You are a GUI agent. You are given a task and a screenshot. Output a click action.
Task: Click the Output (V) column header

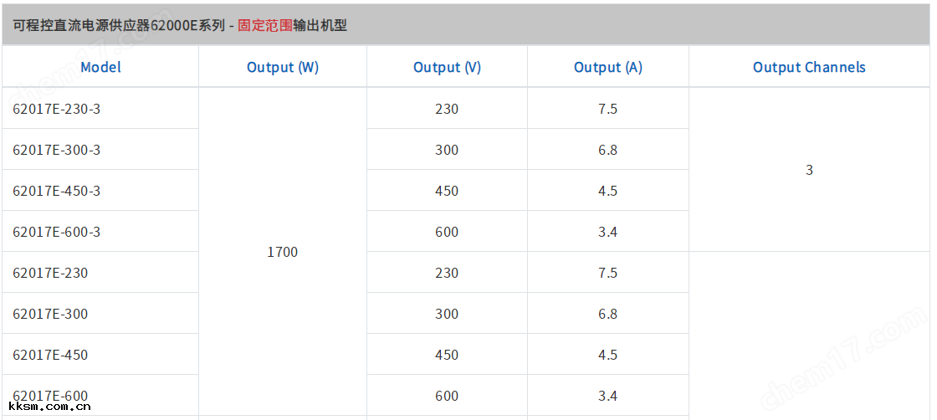(x=447, y=67)
